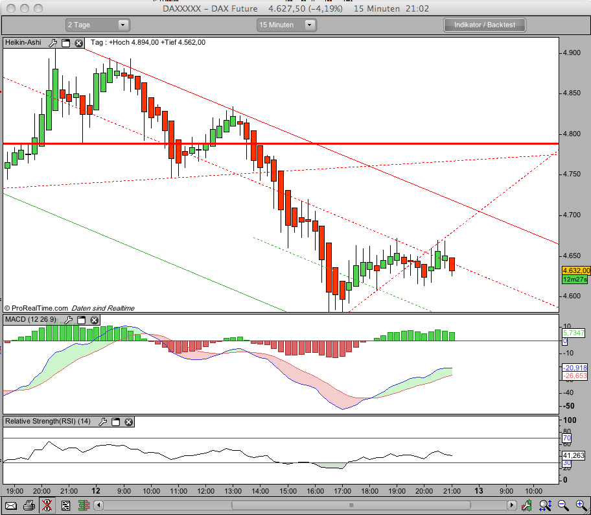Click the 5,7347 MACD histogram value
591x515 pixels.
click(x=574, y=333)
